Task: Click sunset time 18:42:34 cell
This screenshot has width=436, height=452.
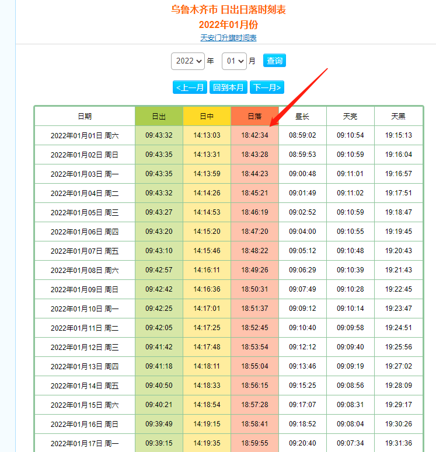Action: [x=254, y=135]
